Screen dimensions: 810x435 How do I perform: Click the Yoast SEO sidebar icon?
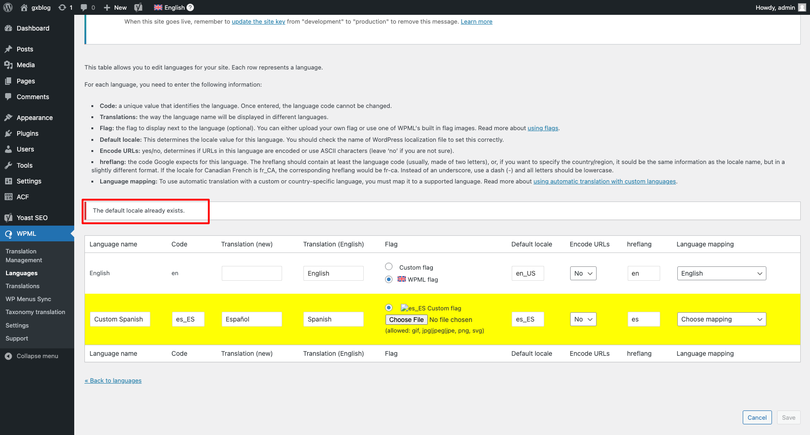pos(8,218)
